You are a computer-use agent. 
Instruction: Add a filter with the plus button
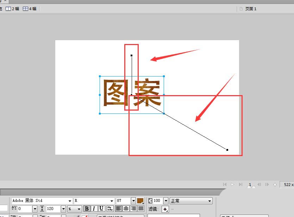click(165, 209)
